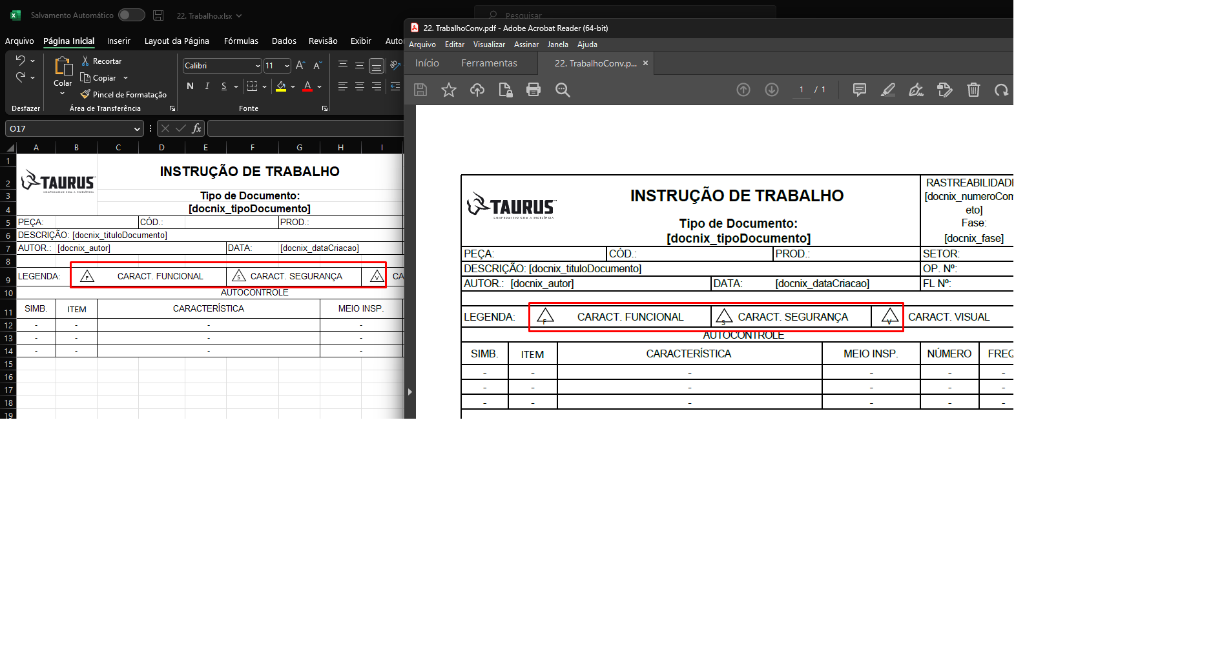Align text to top in Excel
The image size is (1222, 649).
tap(343, 65)
